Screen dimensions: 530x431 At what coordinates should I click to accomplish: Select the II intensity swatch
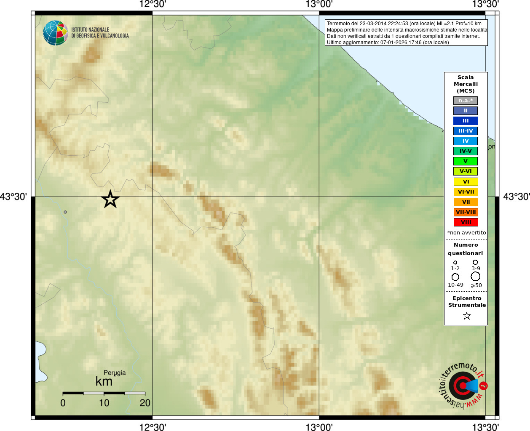(x=466, y=111)
